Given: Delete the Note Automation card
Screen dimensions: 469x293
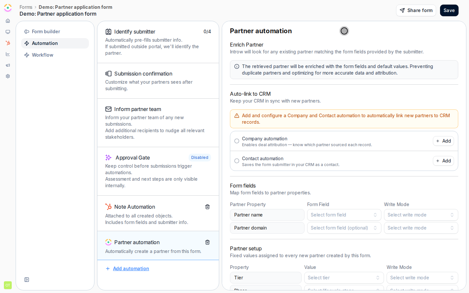Looking at the screenshot, I should [x=207, y=207].
